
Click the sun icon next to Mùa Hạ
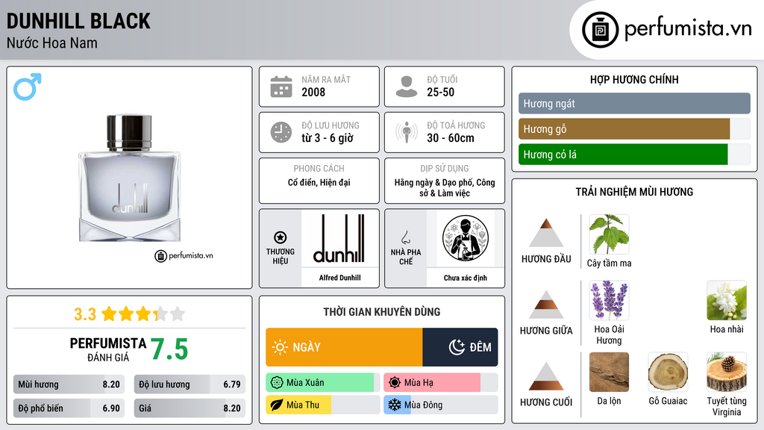(395, 383)
